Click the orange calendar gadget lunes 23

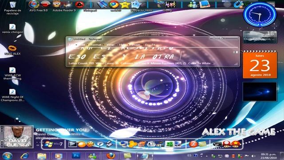tap(260, 65)
